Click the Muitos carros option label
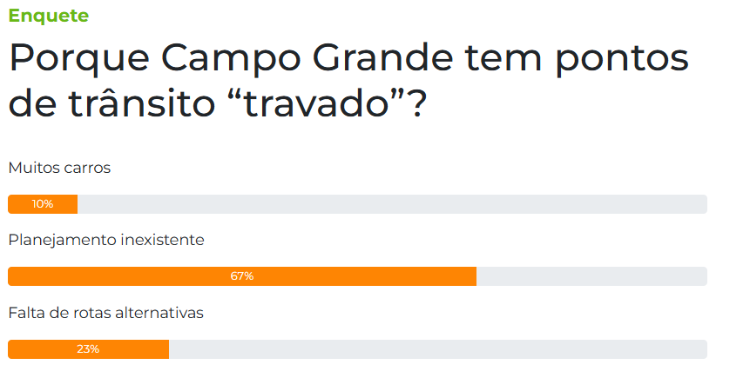This screenshot has width=750, height=378. (59, 168)
